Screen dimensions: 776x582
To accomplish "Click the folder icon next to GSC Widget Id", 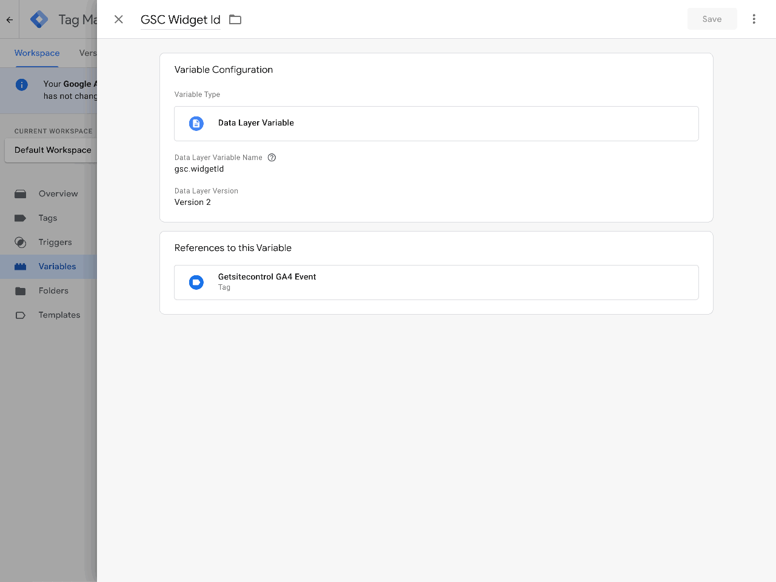I will click(235, 19).
